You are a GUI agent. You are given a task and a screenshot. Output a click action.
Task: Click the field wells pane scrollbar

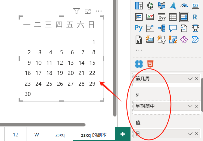202,95
